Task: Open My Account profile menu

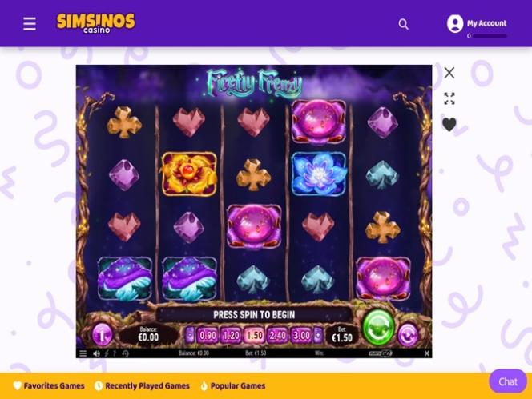Action: click(477, 24)
